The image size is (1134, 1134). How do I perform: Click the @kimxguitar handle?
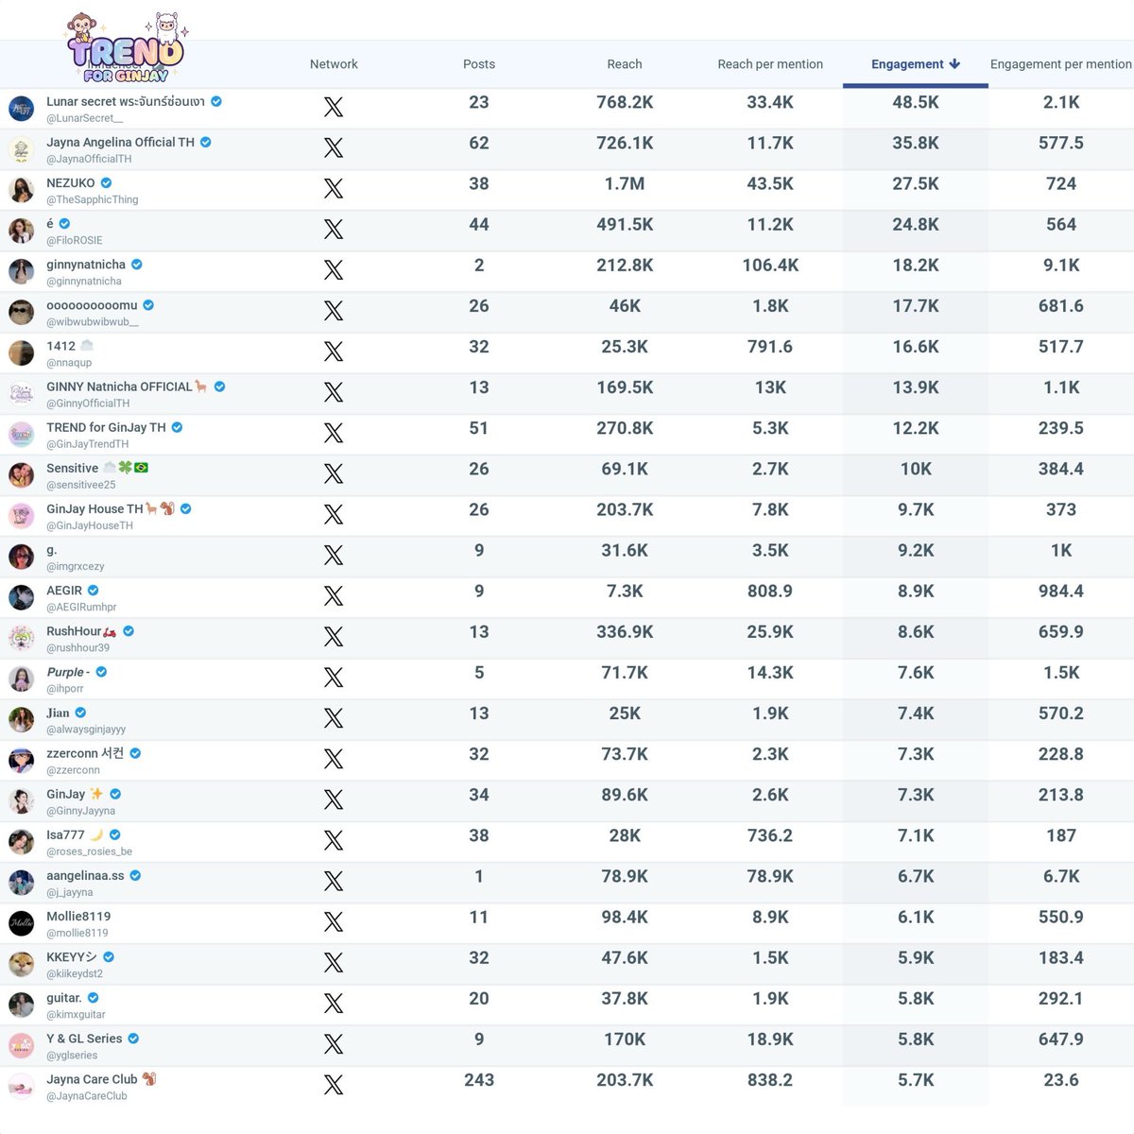coord(77,1014)
